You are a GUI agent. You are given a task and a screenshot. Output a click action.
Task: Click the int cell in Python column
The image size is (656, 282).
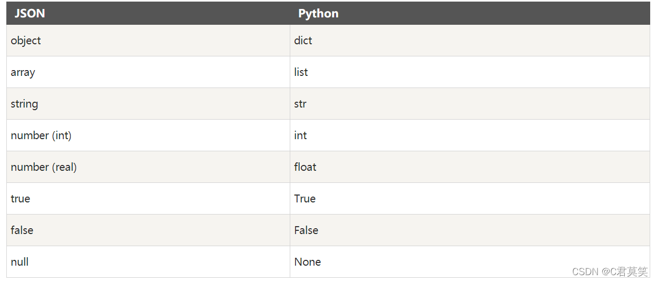(470, 135)
